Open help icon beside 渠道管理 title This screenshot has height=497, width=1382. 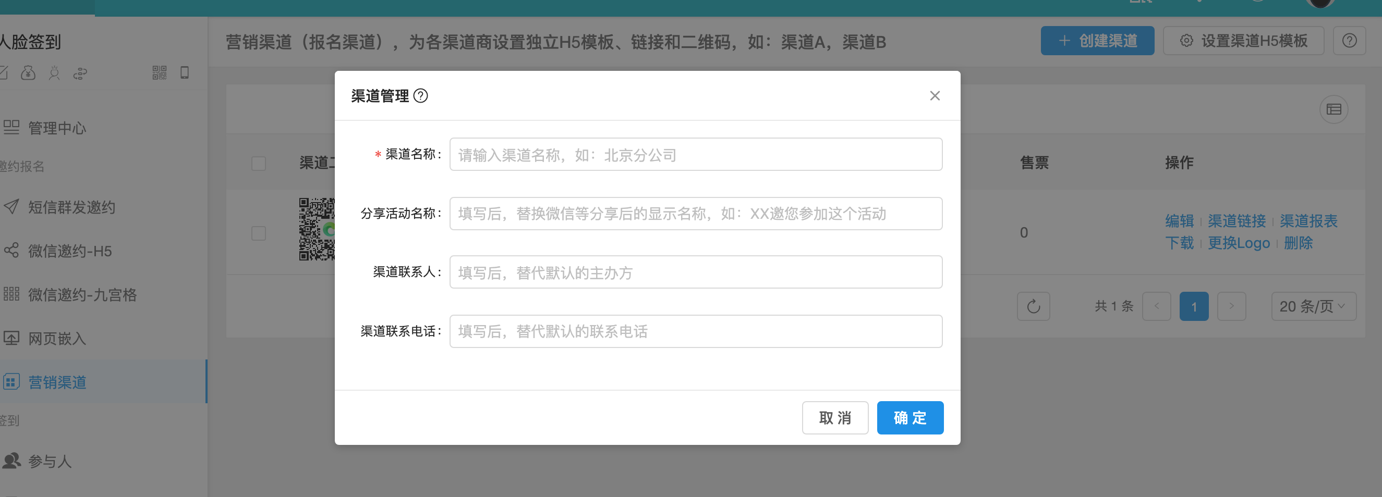click(421, 95)
